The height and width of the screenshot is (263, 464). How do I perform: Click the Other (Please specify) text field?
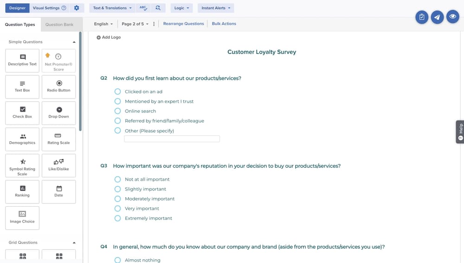172,139
